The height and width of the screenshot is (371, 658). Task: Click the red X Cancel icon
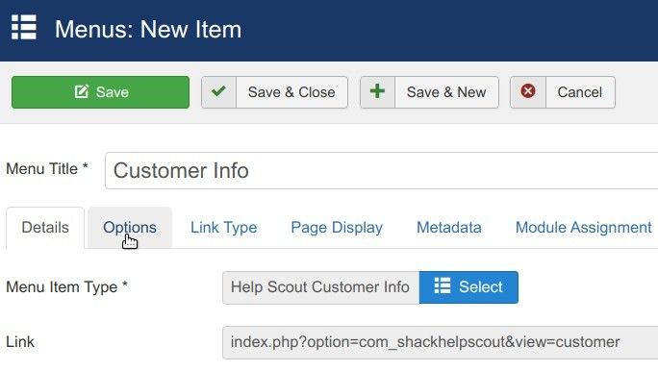[x=528, y=91]
